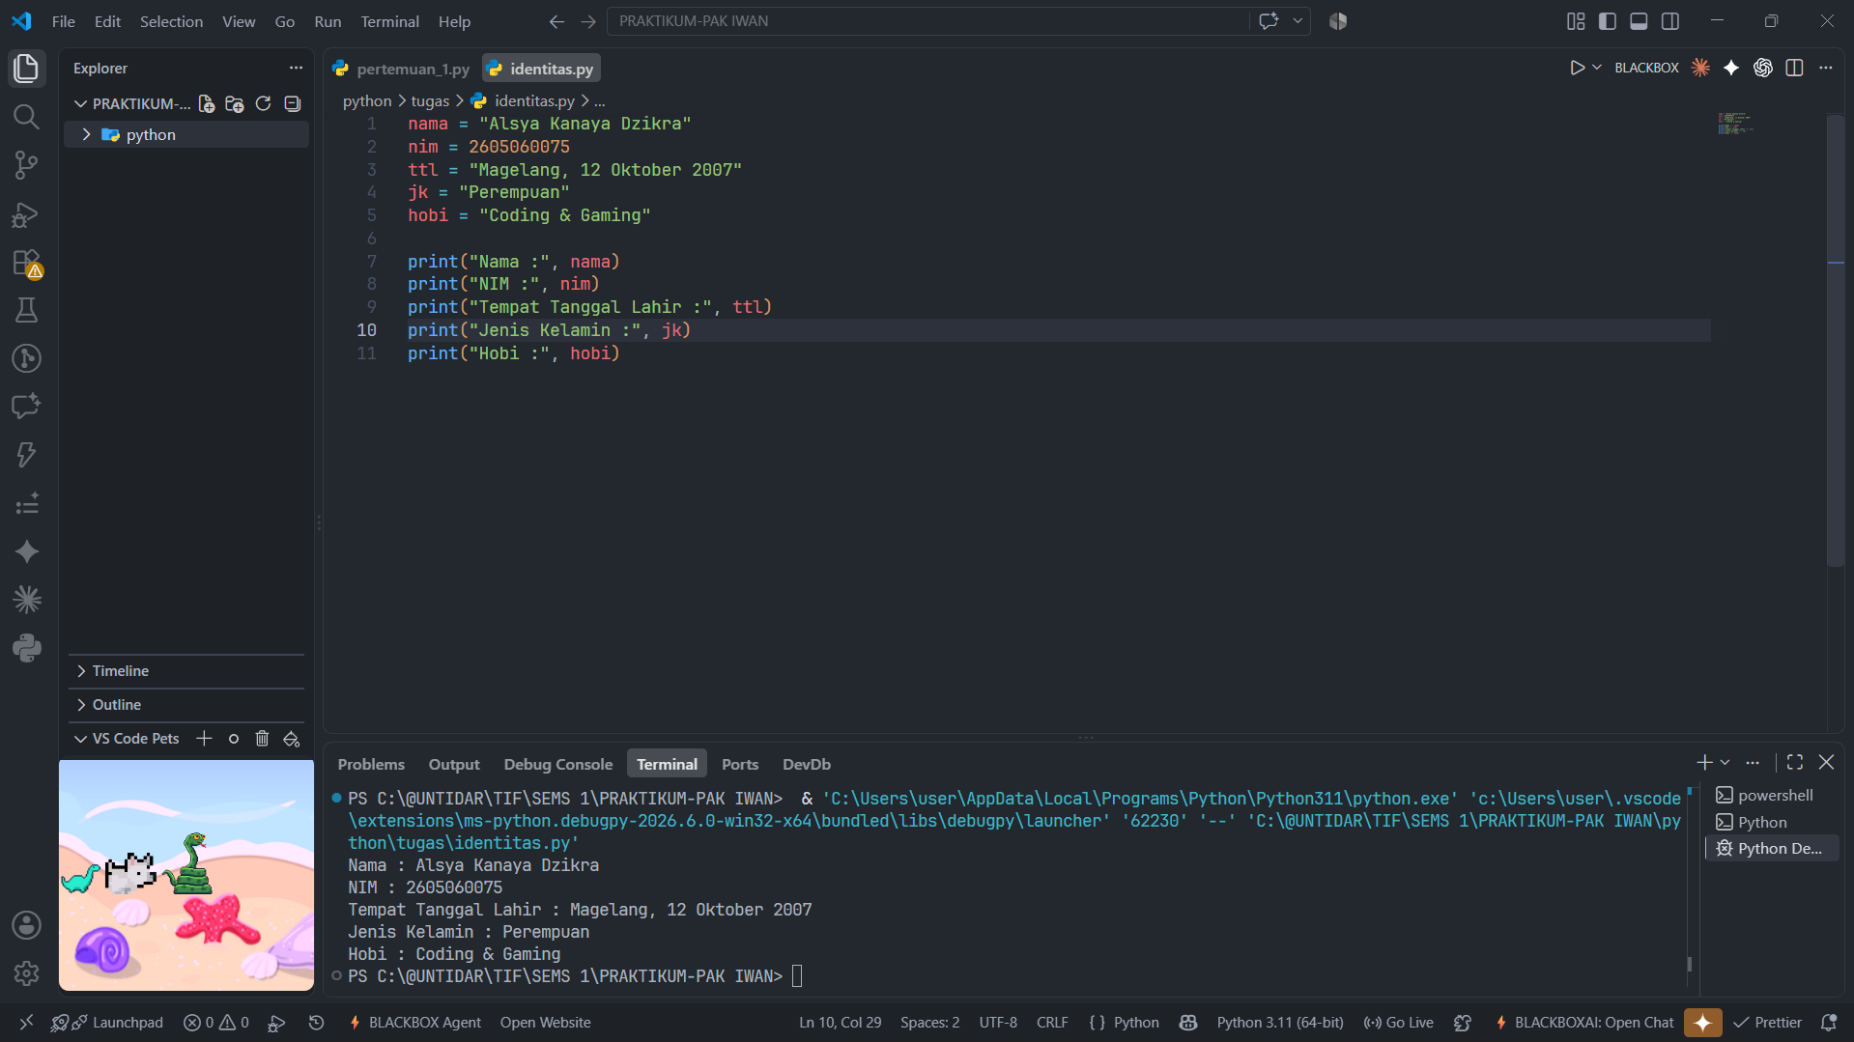The width and height of the screenshot is (1854, 1042).
Task: Select the Python De... terminal entry
Action: (1772, 849)
